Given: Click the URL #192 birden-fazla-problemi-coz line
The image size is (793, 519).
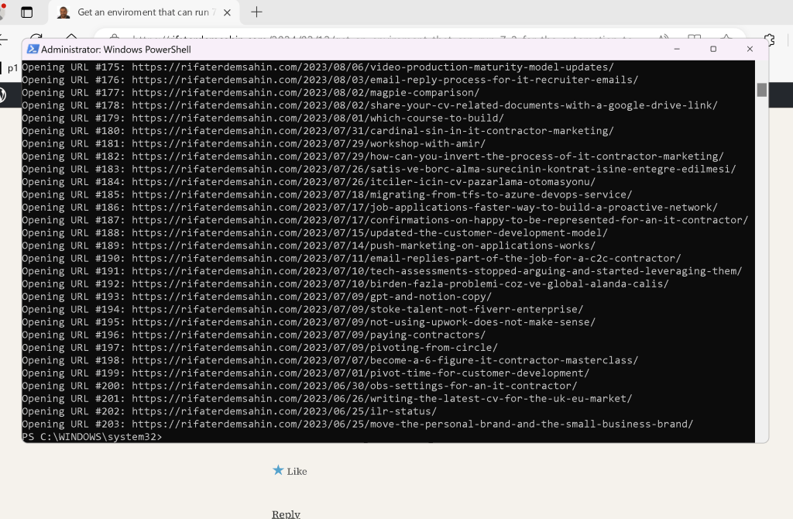Looking at the screenshot, I should 345,284.
